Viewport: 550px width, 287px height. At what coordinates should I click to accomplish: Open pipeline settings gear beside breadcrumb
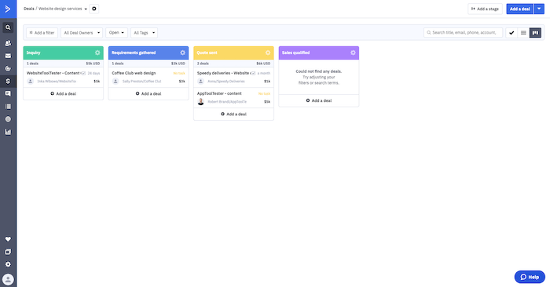(94, 9)
